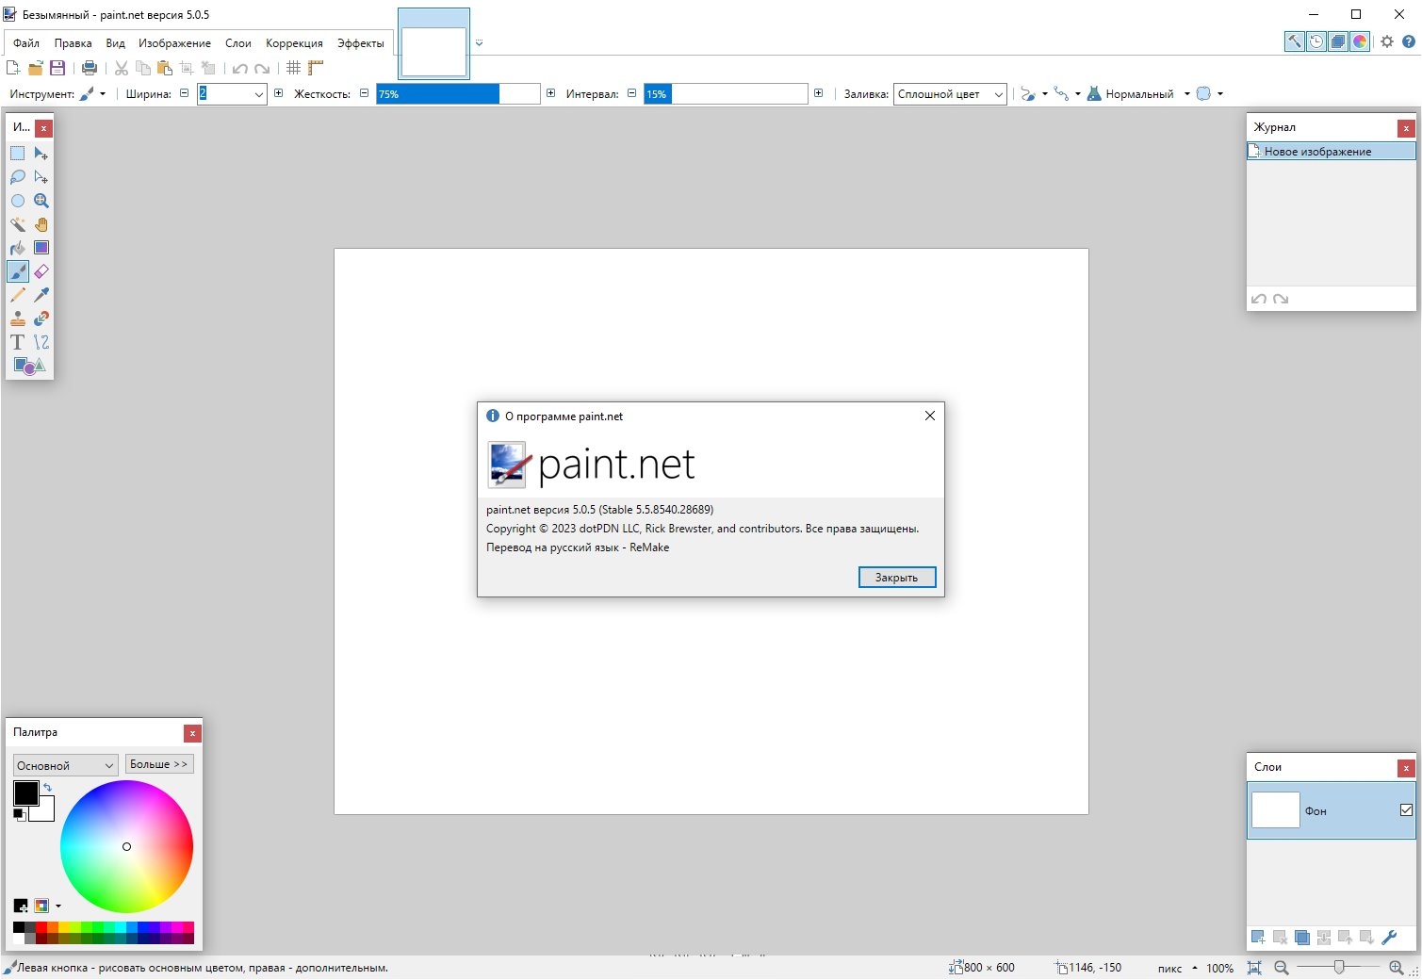Image resolution: width=1422 pixels, height=980 pixels.
Task: Toggle History window button at top right
Action: [1316, 41]
